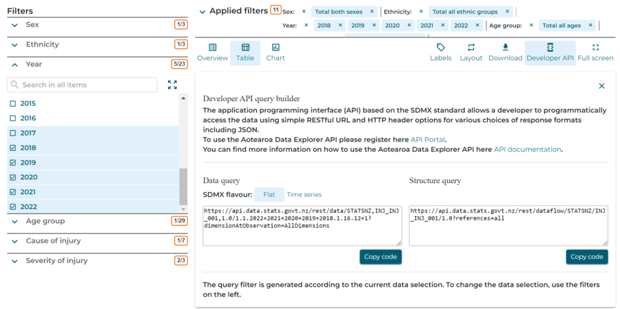
Task: Click the Applied filters count badge 11
Action: point(276,10)
